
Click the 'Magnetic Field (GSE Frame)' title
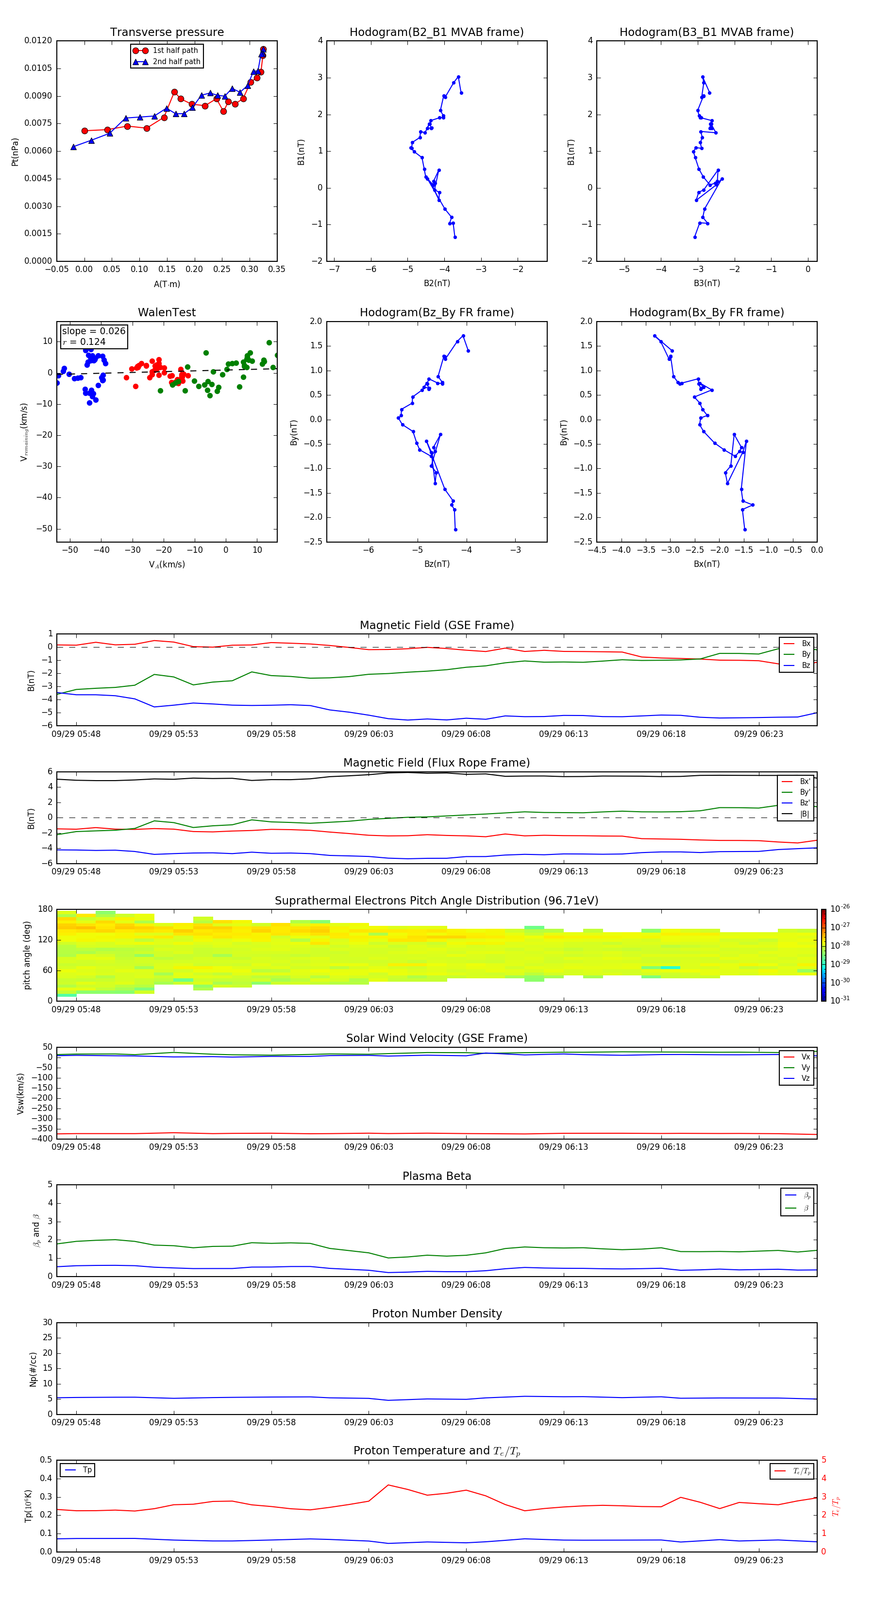[x=437, y=625]
